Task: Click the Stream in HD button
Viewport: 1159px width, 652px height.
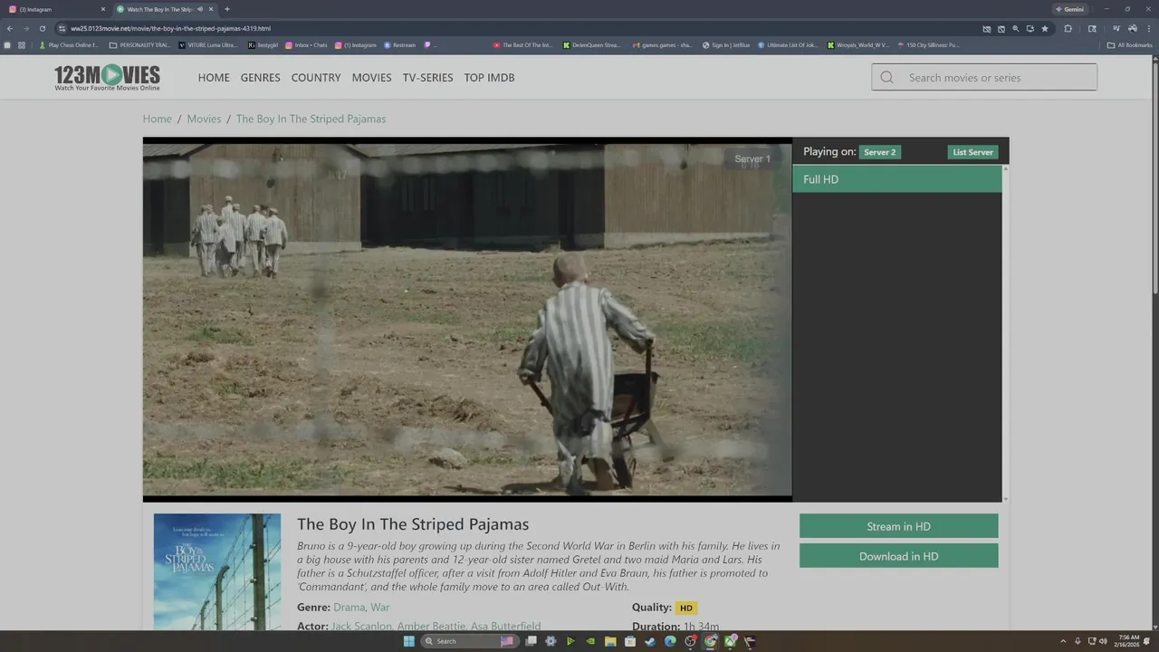Action: tap(898, 526)
